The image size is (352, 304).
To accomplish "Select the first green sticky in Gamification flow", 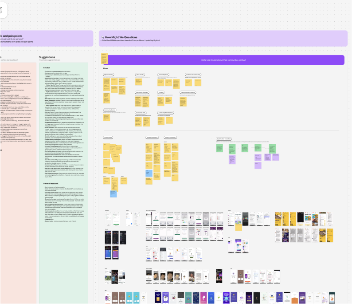I will [x=219, y=148].
